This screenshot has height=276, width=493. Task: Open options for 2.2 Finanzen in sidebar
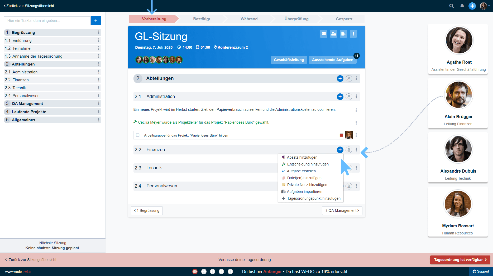pos(99,80)
